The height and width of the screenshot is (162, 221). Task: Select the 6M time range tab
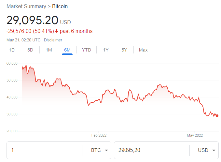(67, 50)
